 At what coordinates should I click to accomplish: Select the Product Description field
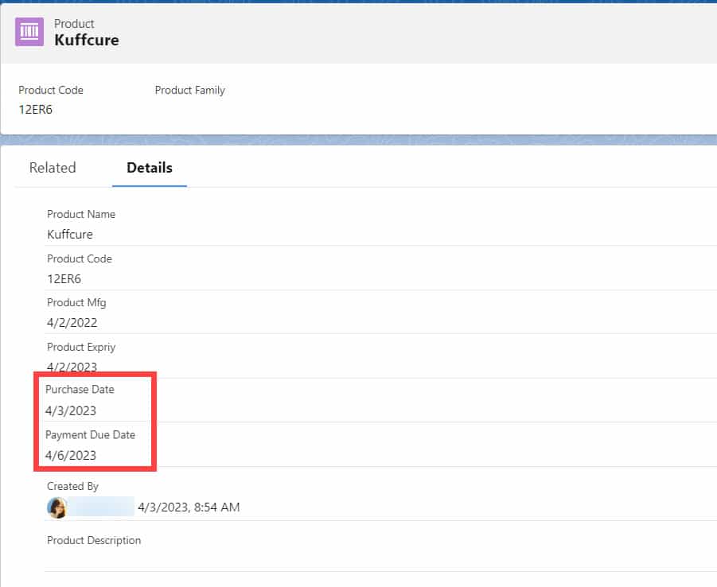[x=93, y=540]
